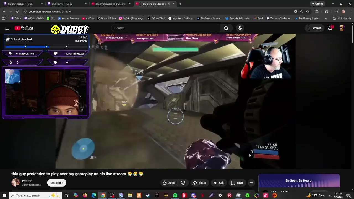The height and width of the screenshot is (199, 354).
Task: Reload the page in Chrome
Action: [17, 12]
